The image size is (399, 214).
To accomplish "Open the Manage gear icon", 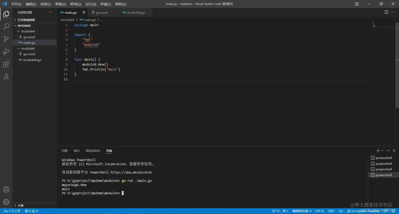I will 6,202.
